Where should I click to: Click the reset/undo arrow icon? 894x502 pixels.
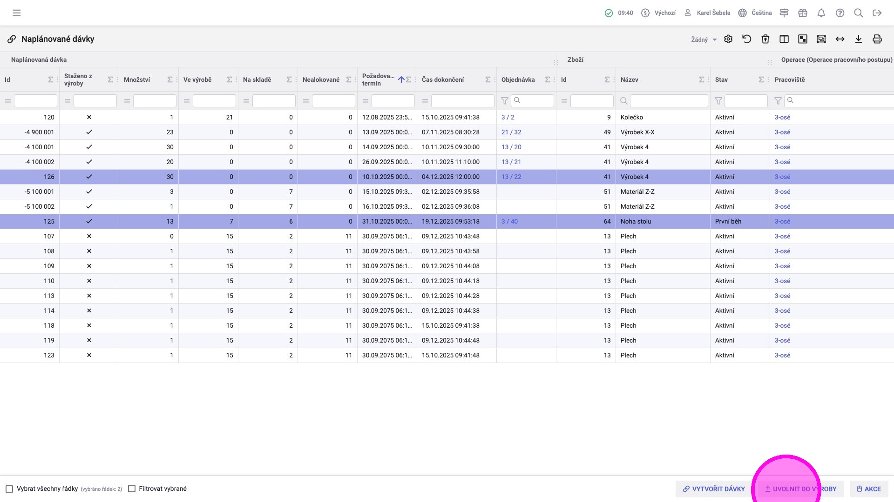(x=747, y=39)
